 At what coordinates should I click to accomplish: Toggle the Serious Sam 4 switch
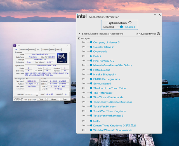point(90,84)
